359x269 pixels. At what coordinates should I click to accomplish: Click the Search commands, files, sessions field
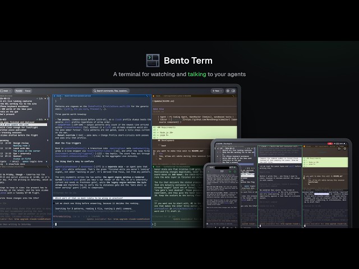(111, 91)
